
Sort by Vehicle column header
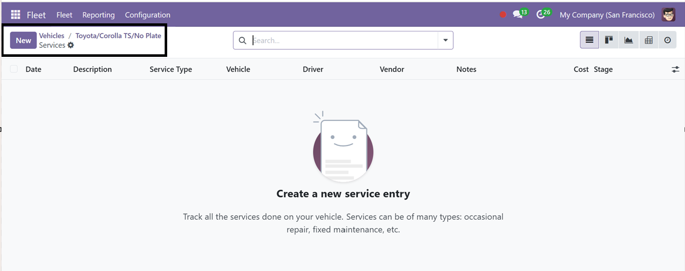[238, 69]
